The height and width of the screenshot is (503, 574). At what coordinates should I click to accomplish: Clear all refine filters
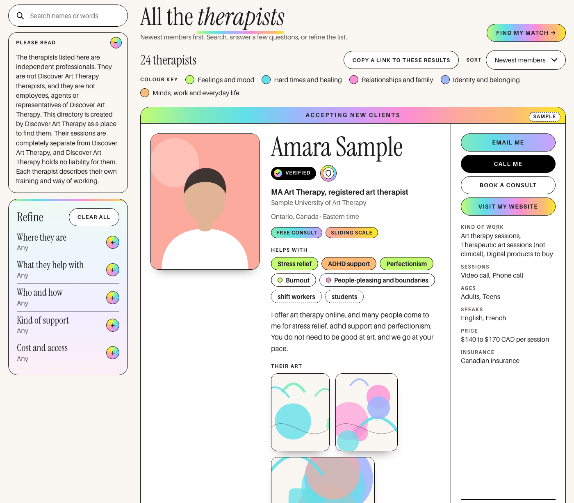94,217
